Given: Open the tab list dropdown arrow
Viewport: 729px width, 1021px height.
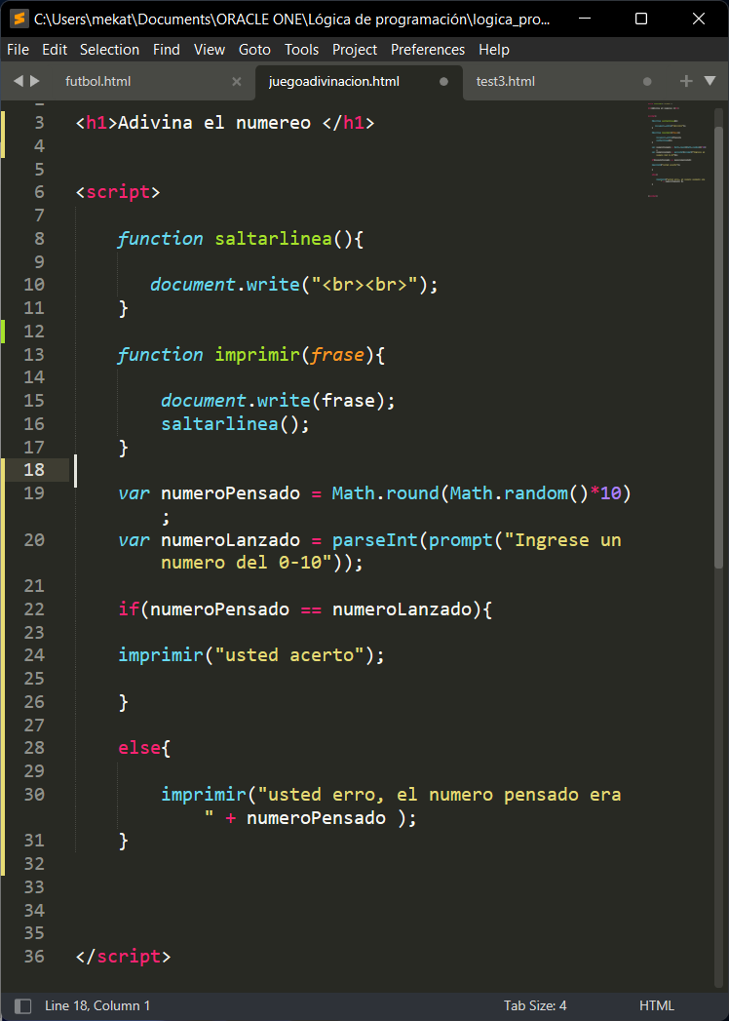Looking at the screenshot, I should (710, 81).
